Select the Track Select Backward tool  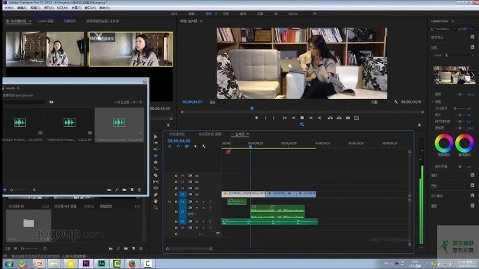tap(156, 149)
